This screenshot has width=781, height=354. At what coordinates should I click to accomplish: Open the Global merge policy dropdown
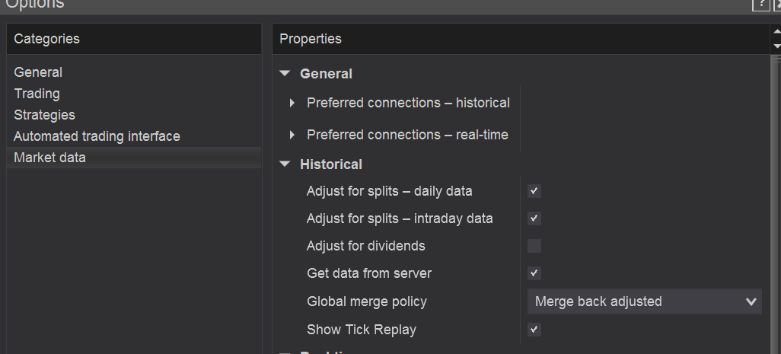[x=644, y=301]
